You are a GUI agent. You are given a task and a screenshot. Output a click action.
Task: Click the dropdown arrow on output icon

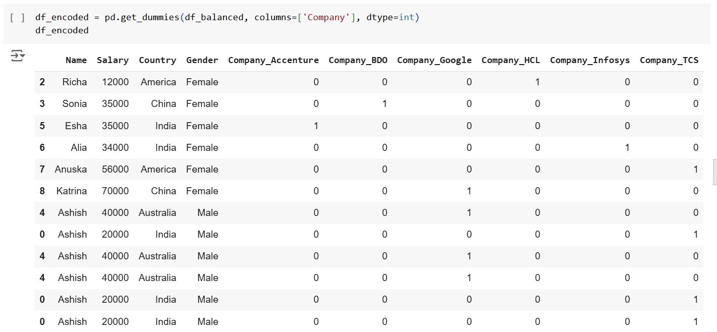pyautogui.click(x=21, y=56)
